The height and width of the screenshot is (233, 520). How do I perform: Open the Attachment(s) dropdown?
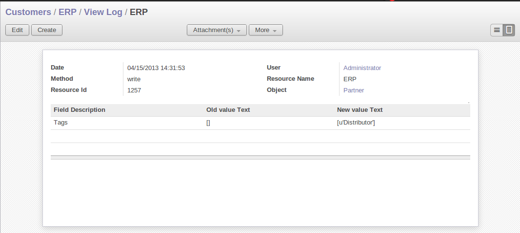tap(217, 30)
